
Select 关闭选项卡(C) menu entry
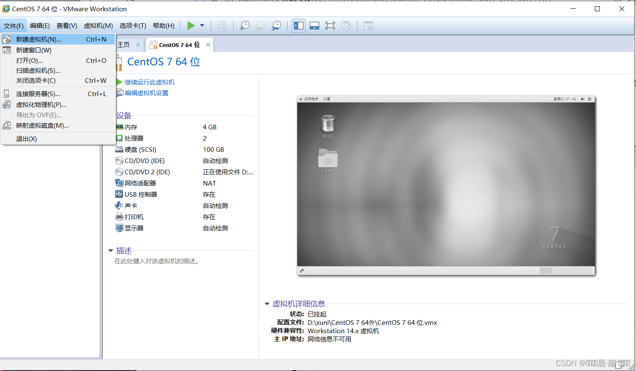click(58, 80)
